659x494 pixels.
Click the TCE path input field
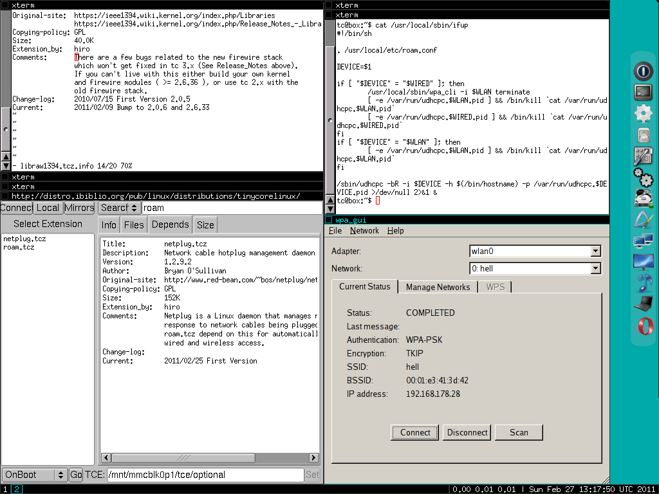tap(205, 475)
